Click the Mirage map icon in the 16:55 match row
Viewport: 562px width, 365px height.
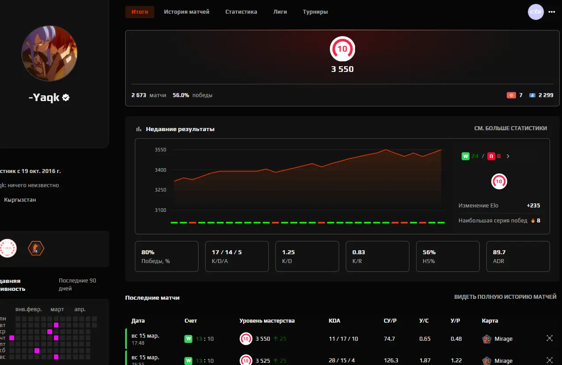[487, 361]
